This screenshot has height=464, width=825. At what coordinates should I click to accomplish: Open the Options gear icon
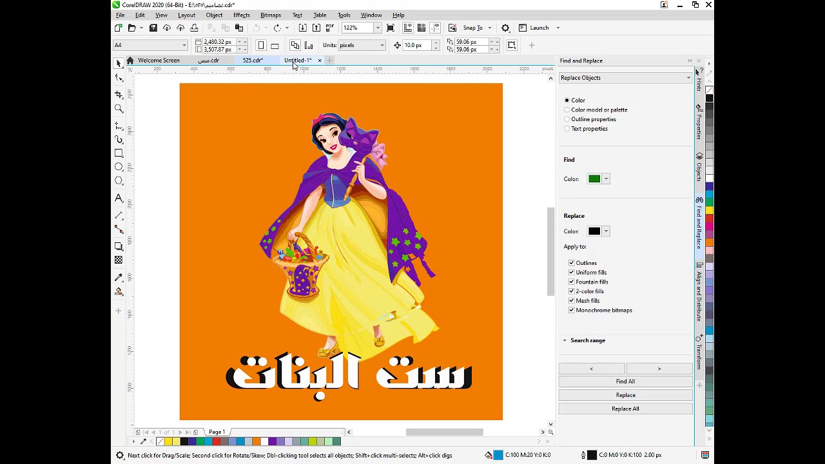tap(505, 28)
